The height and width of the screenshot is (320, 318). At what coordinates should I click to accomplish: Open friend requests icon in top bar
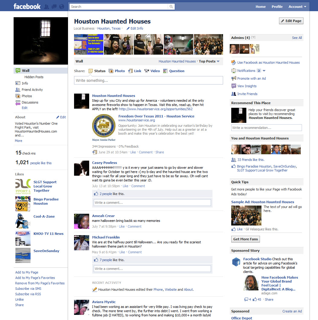(x=47, y=7)
